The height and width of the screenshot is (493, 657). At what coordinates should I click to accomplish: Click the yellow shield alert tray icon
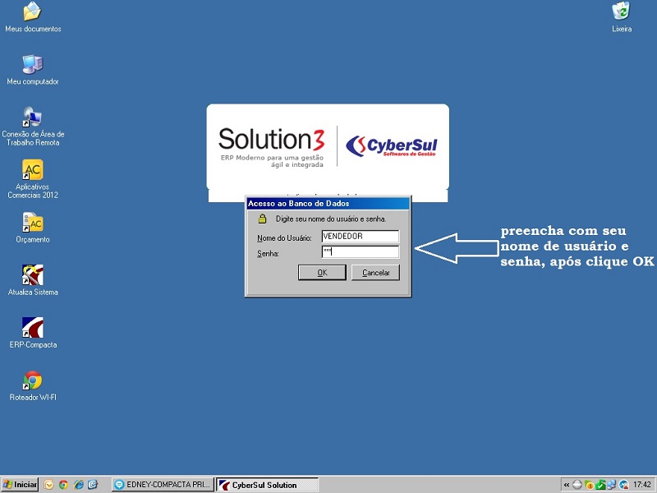(589, 485)
